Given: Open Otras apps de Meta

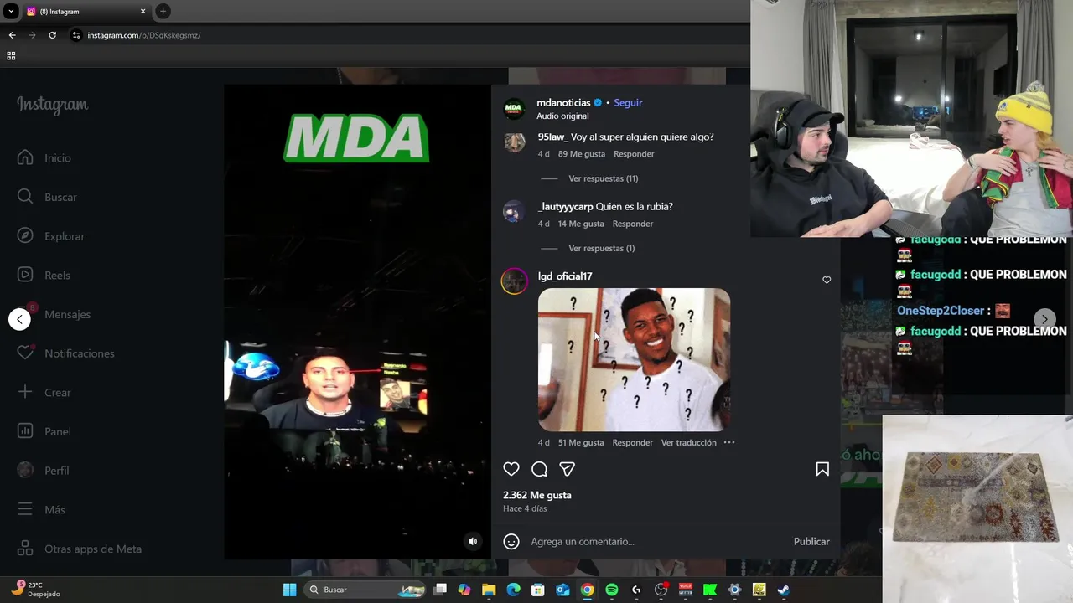Looking at the screenshot, I should pos(80,549).
